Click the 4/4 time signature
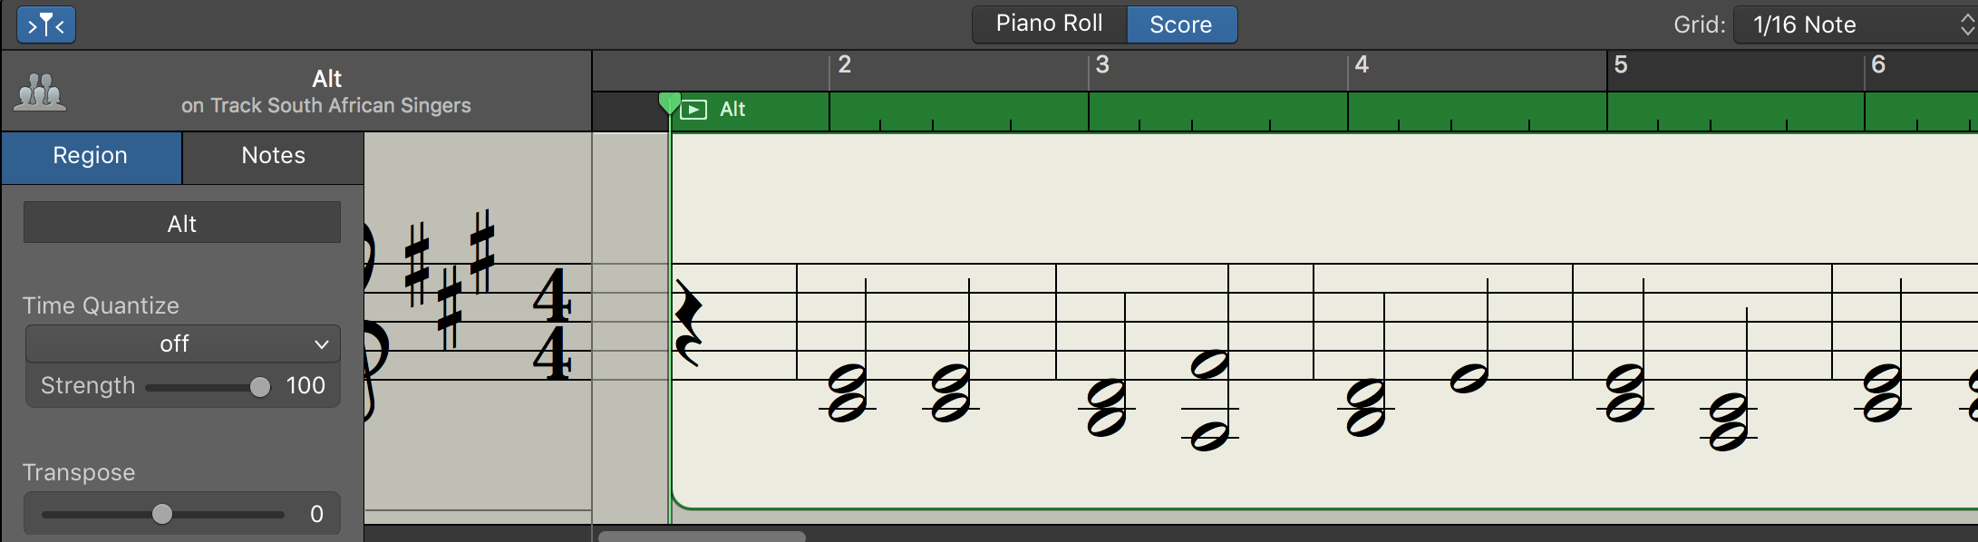 (552, 324)
